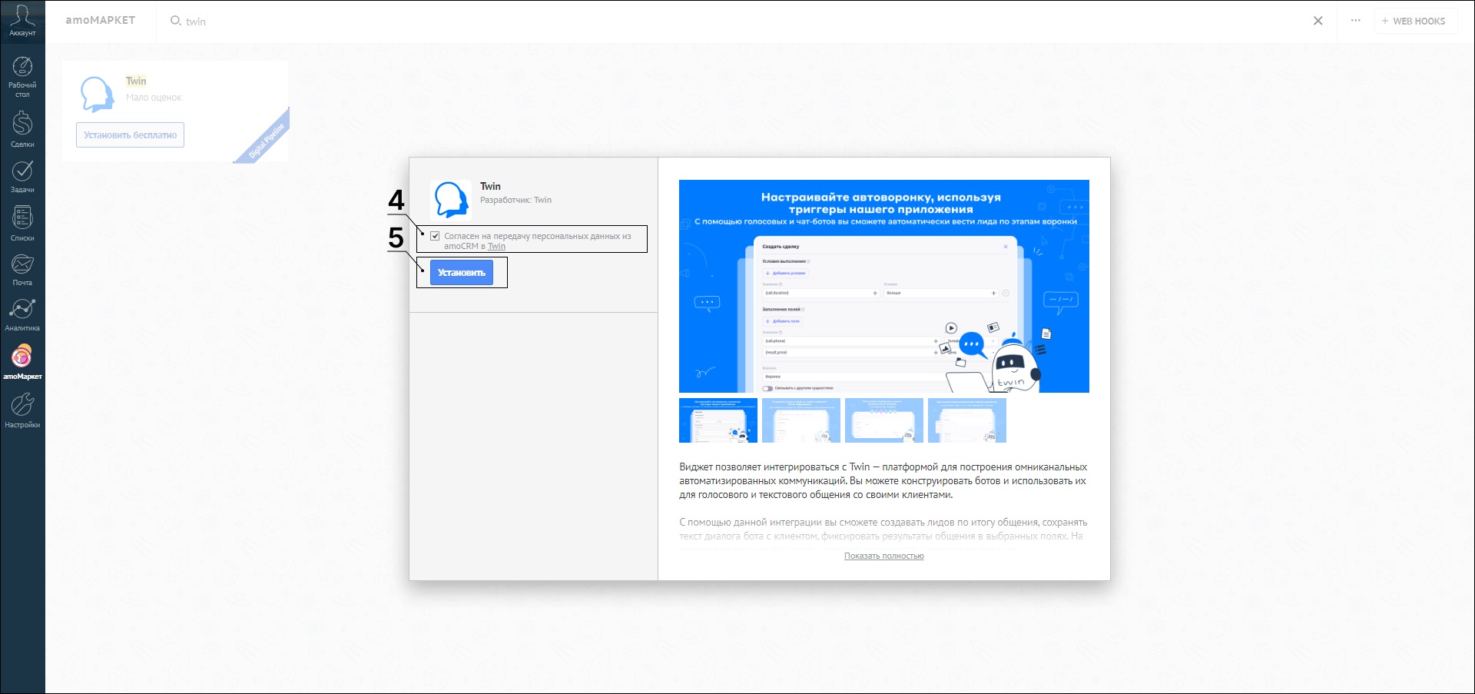Go to the Рабочий стол dashboard
The image size is (1475, 694).
(22, 77)
